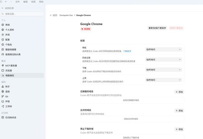The width and height of the screenshot is (203, 139).
Task: Click the profile icon next to 个人资料
Action: [x=3, y=30]
